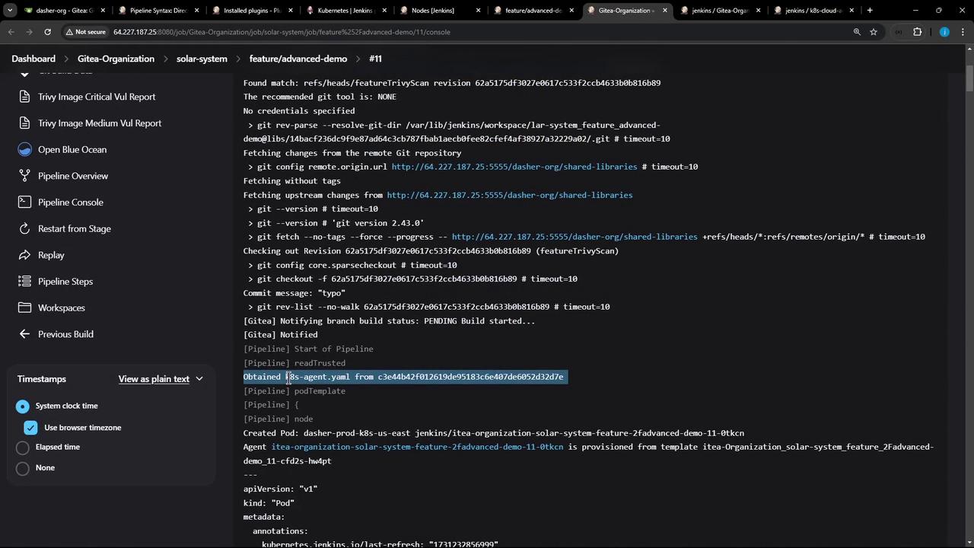The image size is (974, 548).
Task: Click the Restart from Stage icon
Action: 24,228
